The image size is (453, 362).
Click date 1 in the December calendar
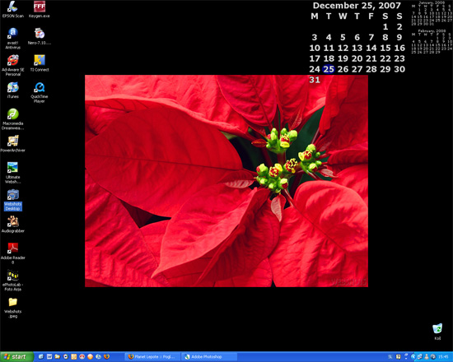(x=385, y=26)
